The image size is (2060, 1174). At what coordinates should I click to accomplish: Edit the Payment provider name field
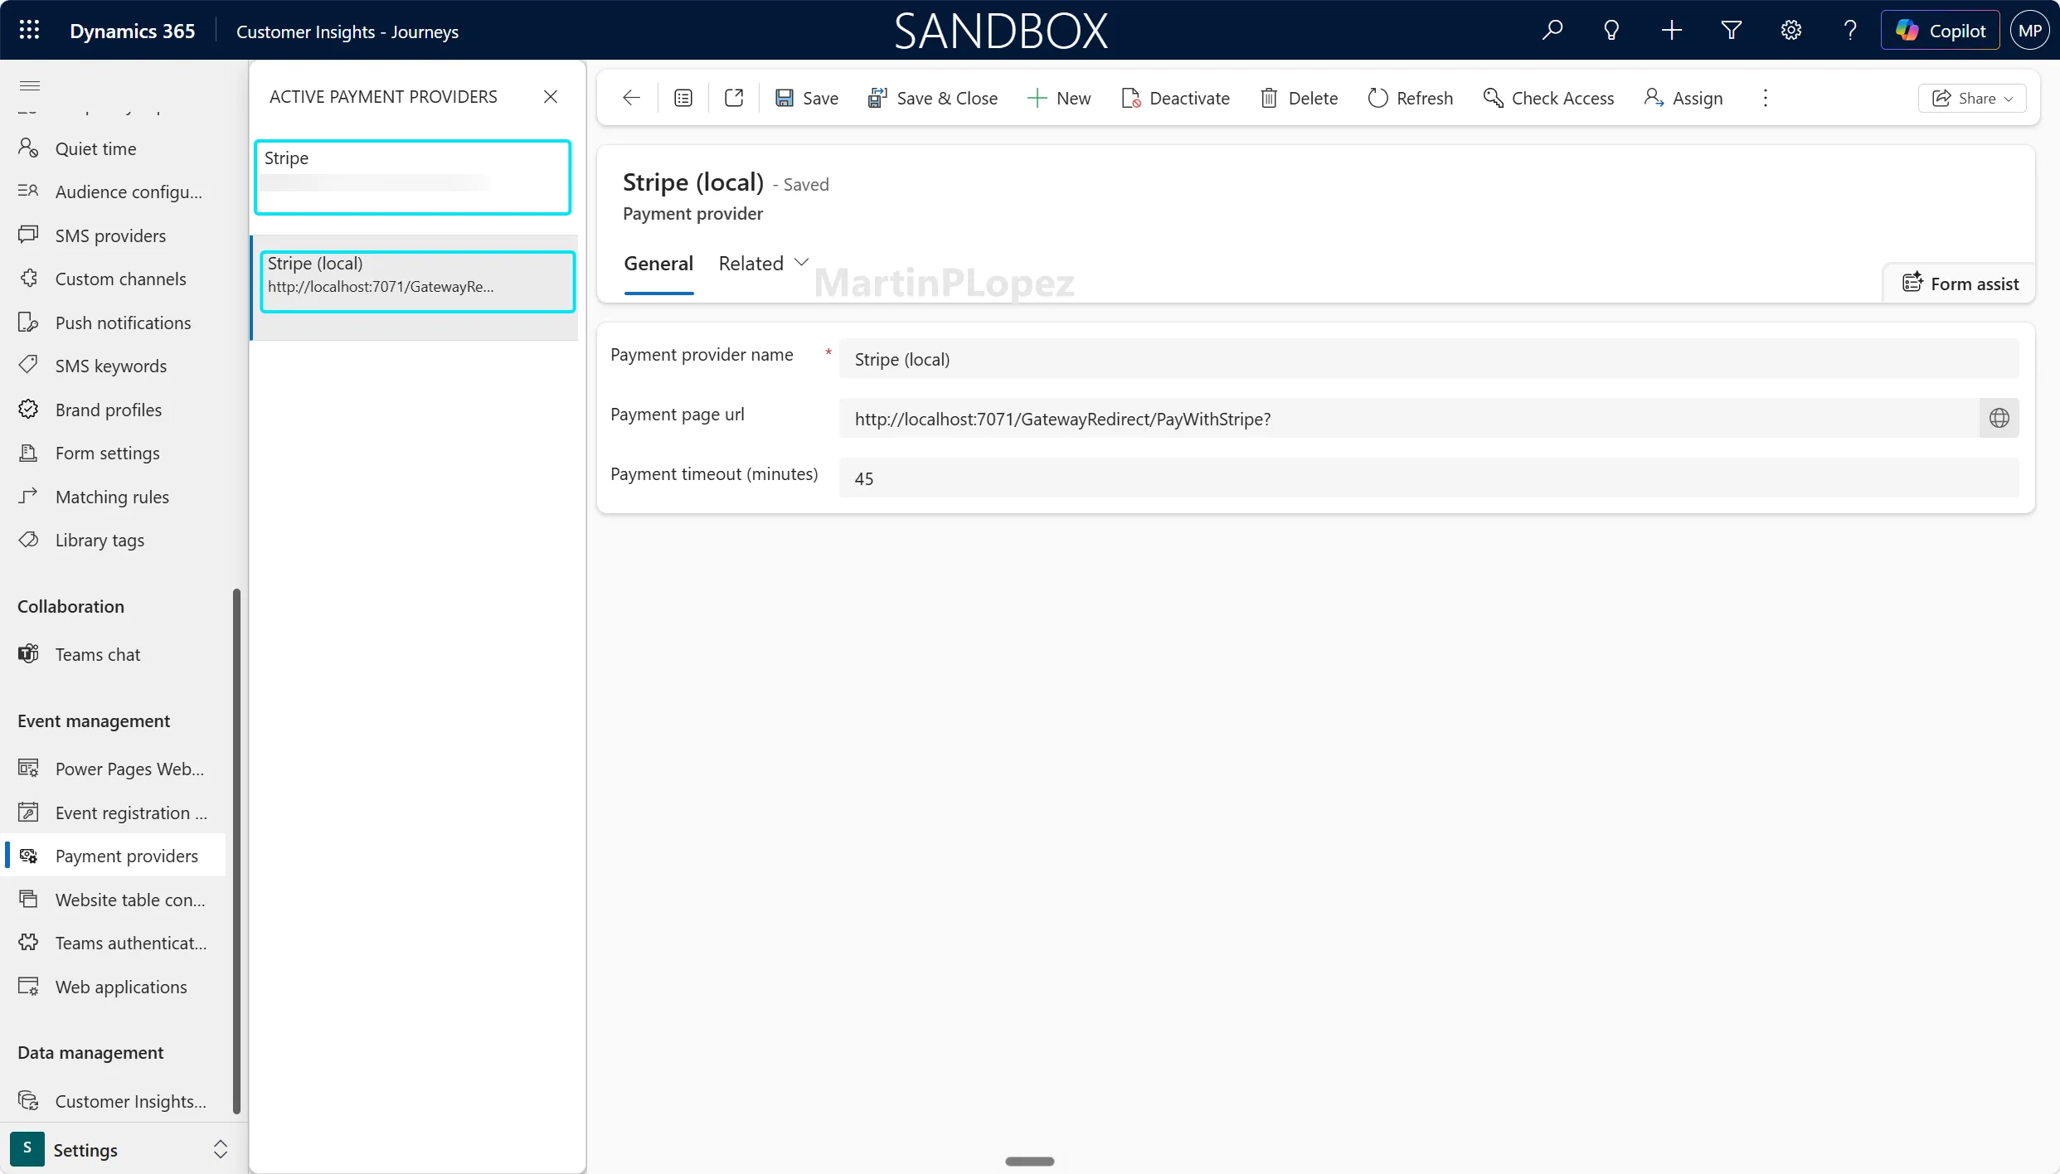pos(1429,359)
